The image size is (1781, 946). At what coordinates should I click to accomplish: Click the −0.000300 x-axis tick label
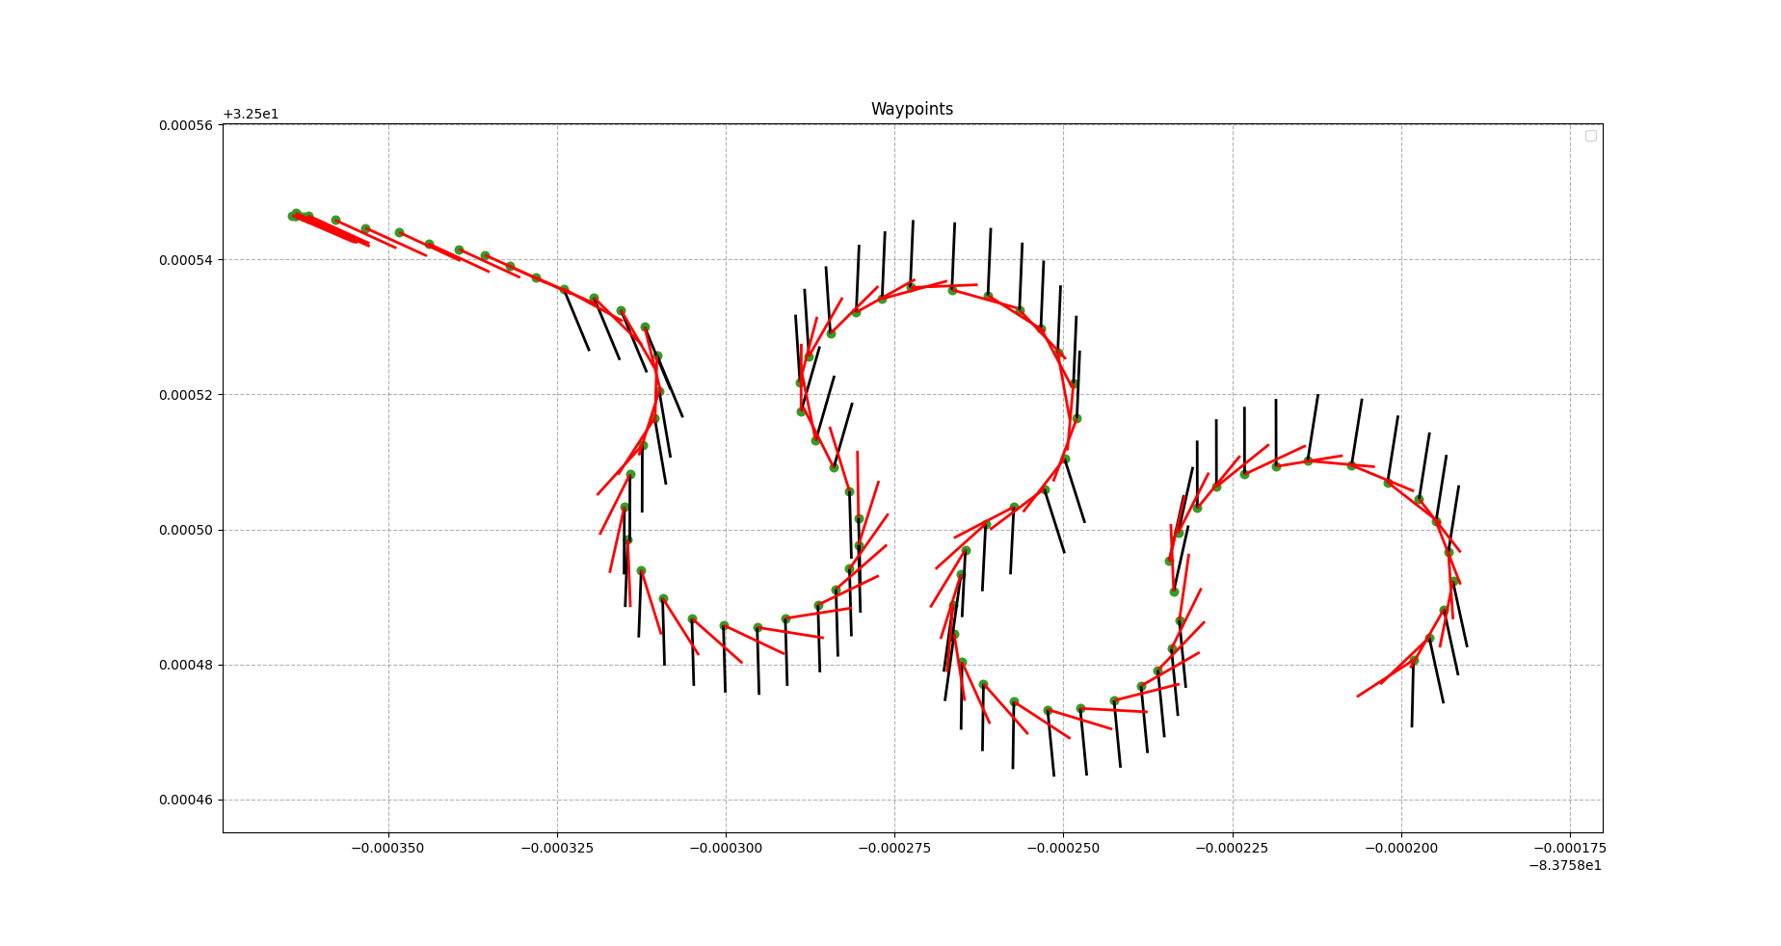726,848
